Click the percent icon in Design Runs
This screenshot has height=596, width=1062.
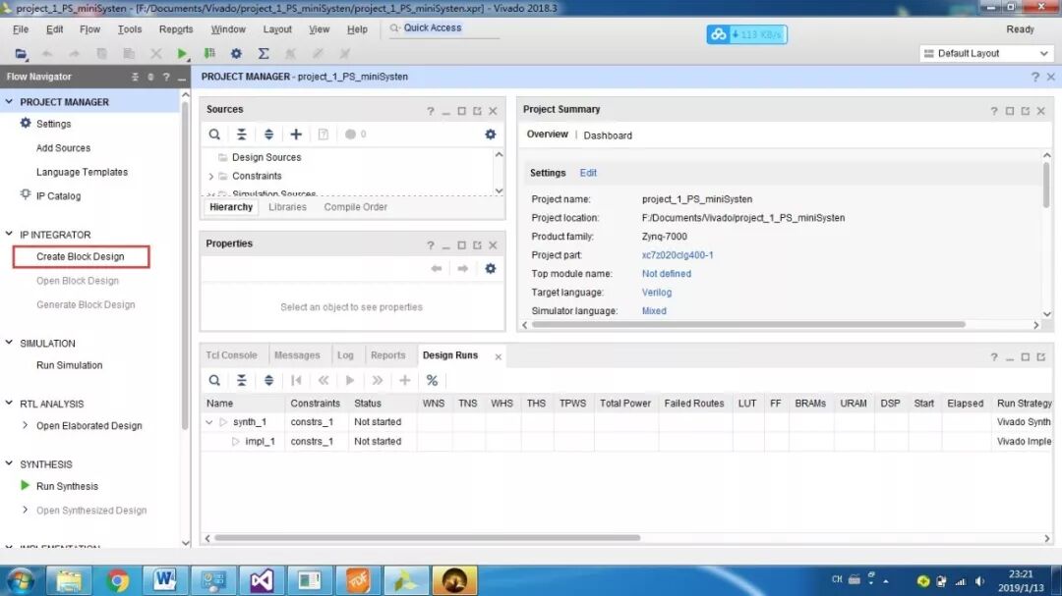[x=432, y=380]
